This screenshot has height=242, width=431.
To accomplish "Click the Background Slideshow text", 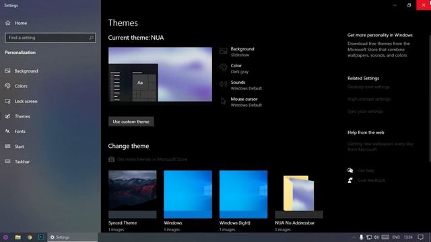I will [242, 52].
